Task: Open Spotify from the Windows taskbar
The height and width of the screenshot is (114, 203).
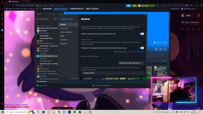Action: point(75,112)
